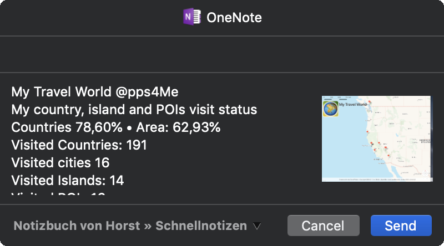Click the empty title field below header
Viewport: 444px width, 246px height.
tap(222, 54)
